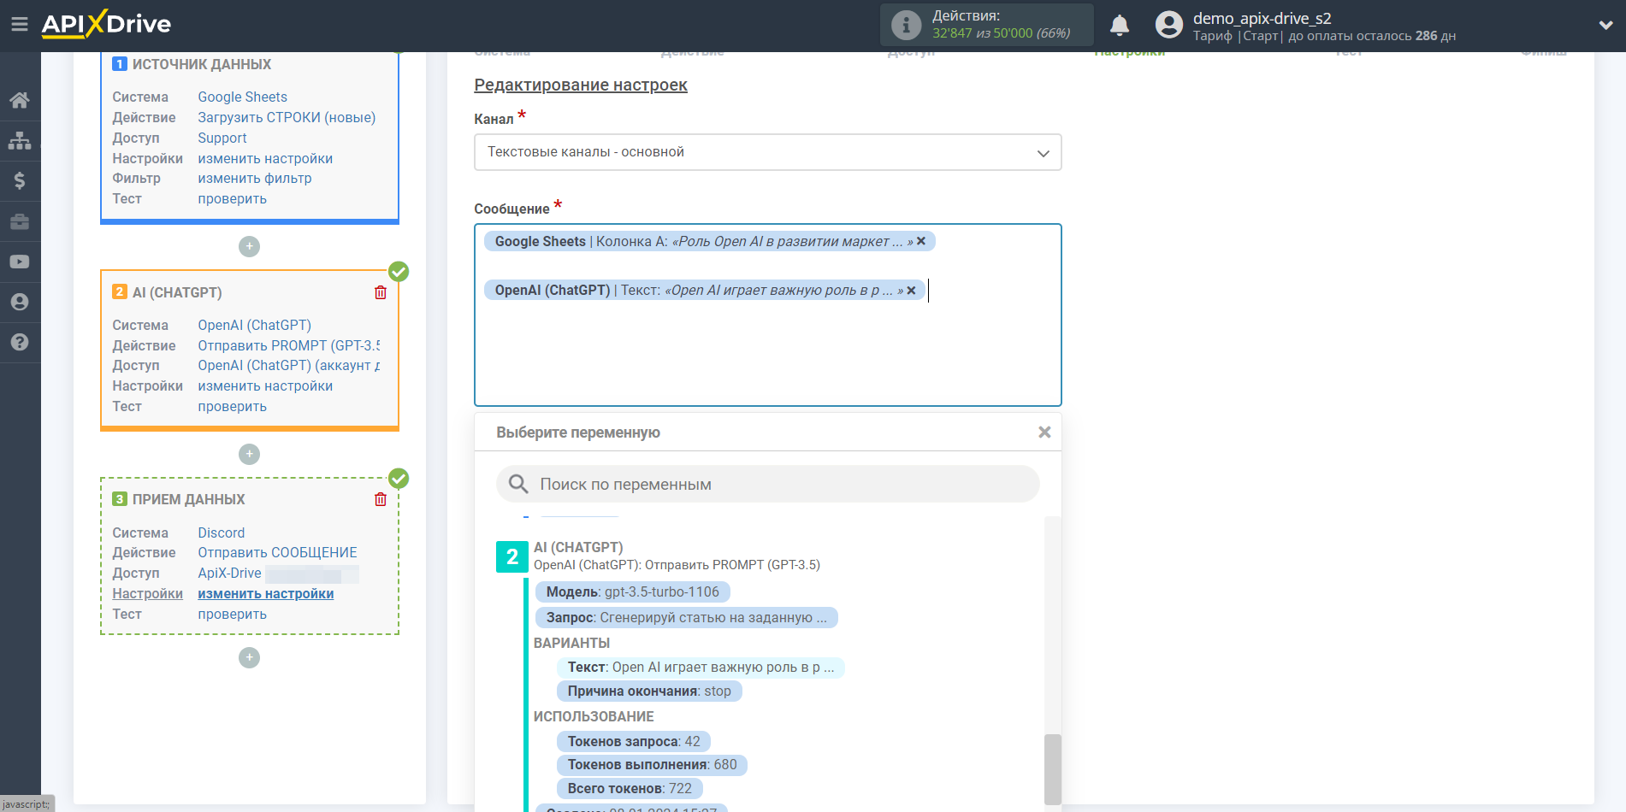Screen dimensions: 1626x812
Task: Select the "Причина окончания: stop" variable
Action: (x=649, y=691)
